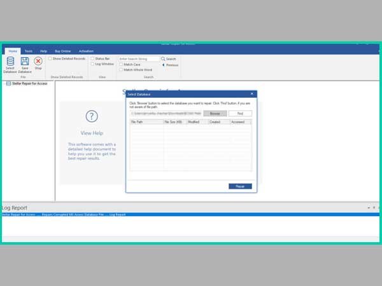This screenshot has height=286, width=382.
Task: Toggle the Log Window checkbox
Action: 92,64
